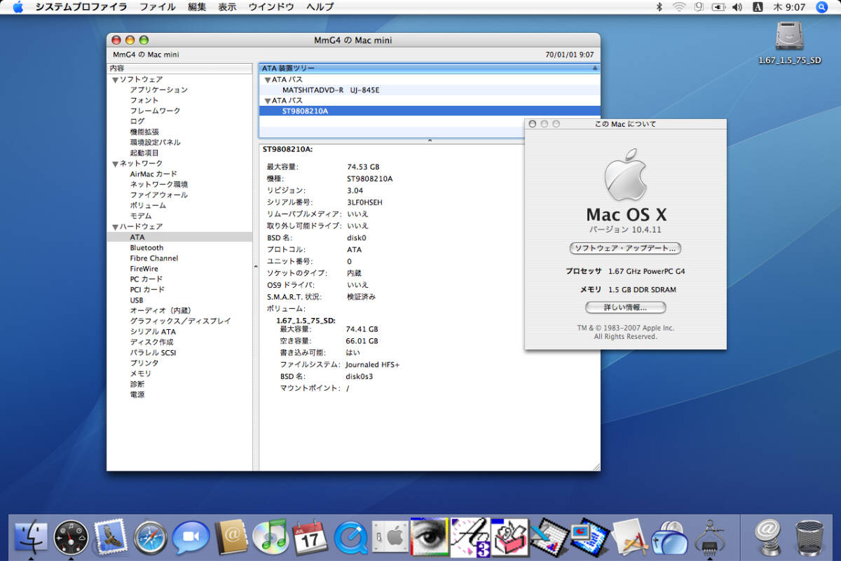
Task: Open System Preferences in the Dock
Action: pyautogui.click(x=390, y=538)
